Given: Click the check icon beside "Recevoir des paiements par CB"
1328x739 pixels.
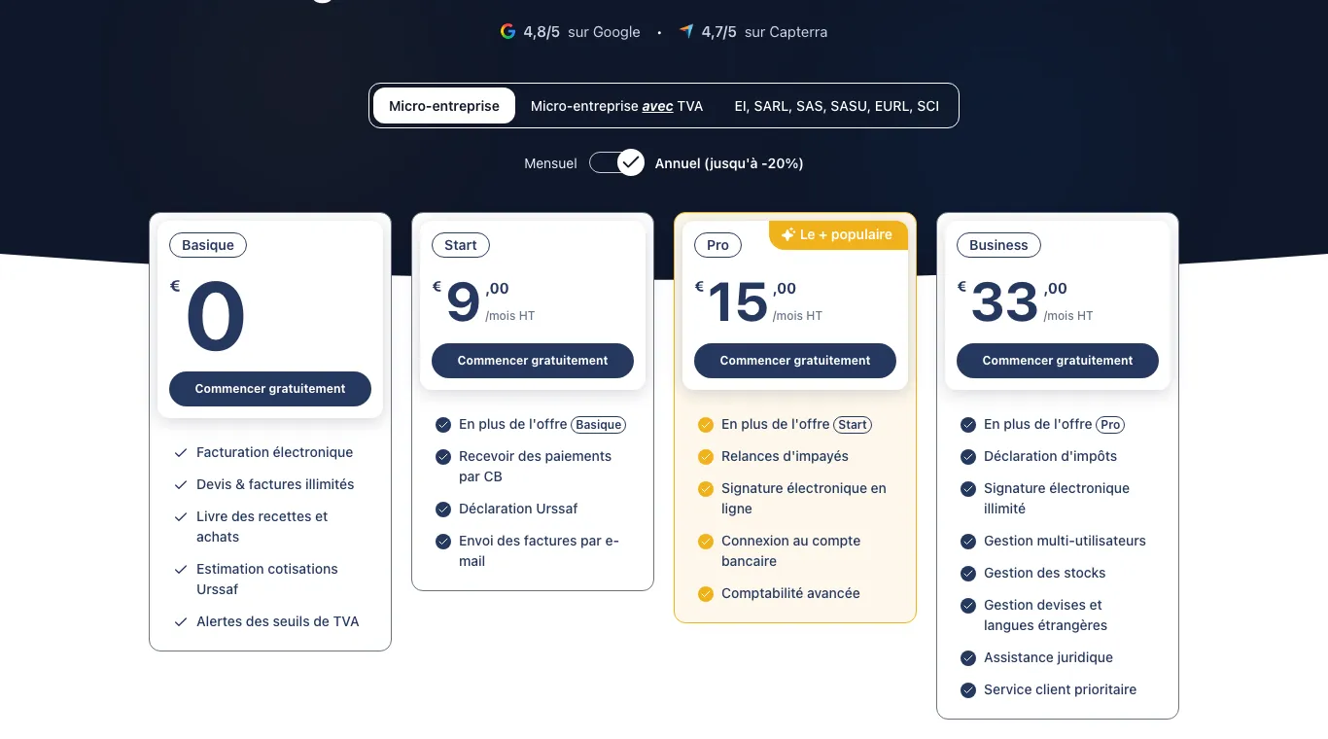Looking at the screenshot, I should coord(443,457).
